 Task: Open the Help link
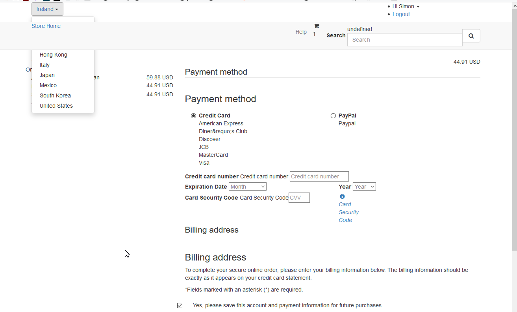pyautogui.click(x=301, y=32)
